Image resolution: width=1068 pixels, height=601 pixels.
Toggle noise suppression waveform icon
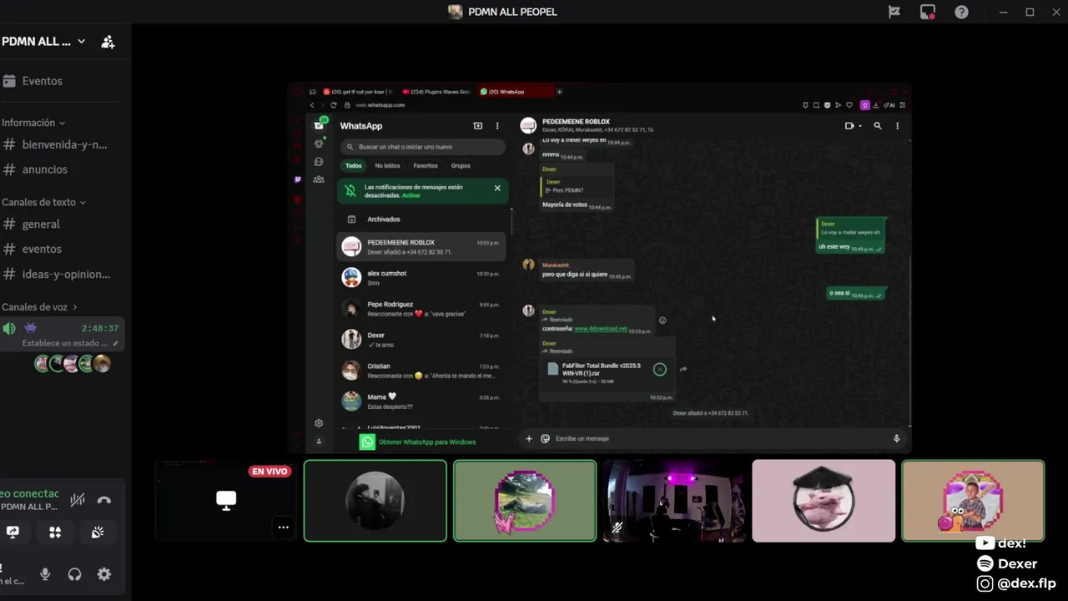point(78,500)
